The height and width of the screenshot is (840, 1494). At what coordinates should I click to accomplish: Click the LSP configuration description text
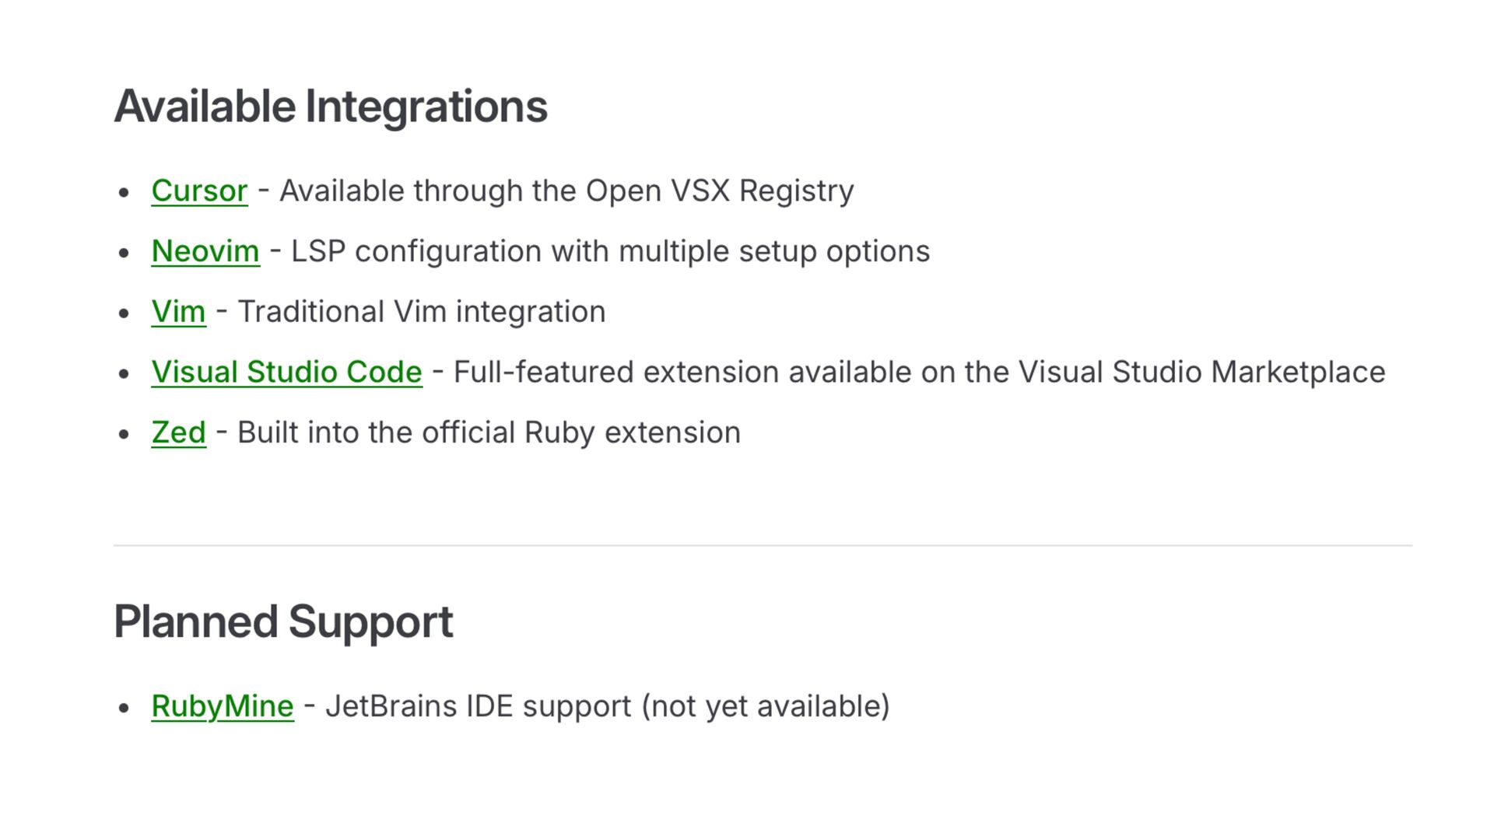click(610, 251)
